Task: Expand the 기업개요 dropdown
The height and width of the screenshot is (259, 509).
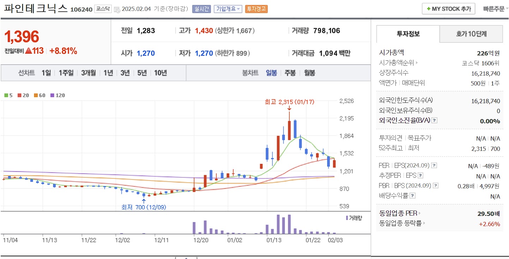Action: click(x=228, y=9)
